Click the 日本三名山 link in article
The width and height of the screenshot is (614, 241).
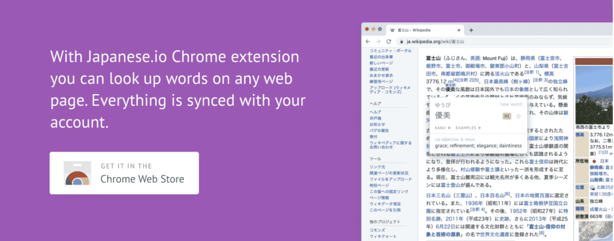(x=438, y=195)
